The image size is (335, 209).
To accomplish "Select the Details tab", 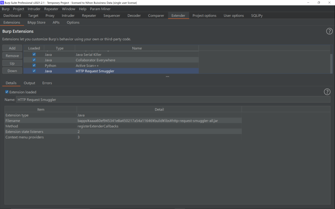I will (11, 83).
